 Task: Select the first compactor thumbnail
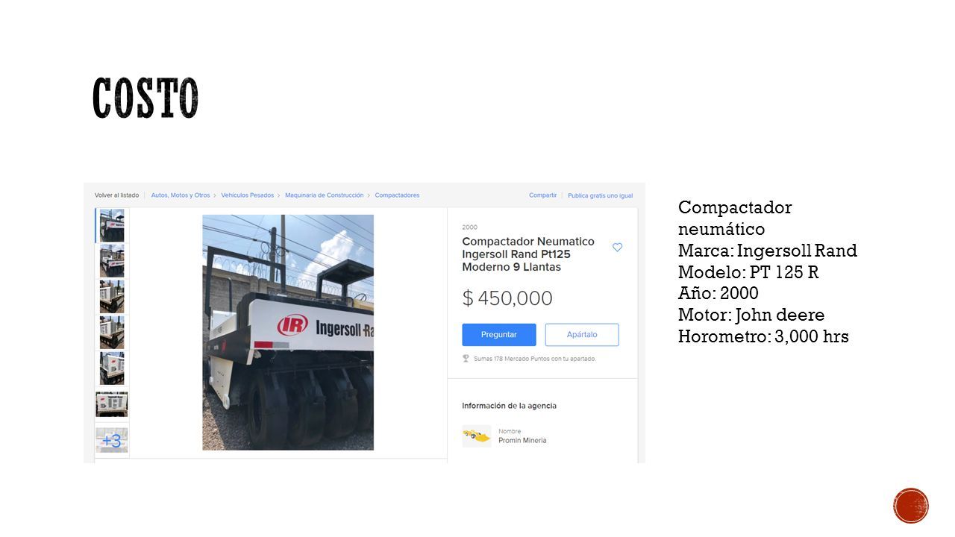coord(112,225)
